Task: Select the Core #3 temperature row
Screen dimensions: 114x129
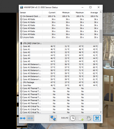Action: point(59,55)
